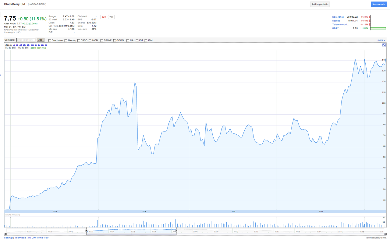The image size is (390, 240).
Task: Open the Technicals link below chart
Action: tap(20, 238)
